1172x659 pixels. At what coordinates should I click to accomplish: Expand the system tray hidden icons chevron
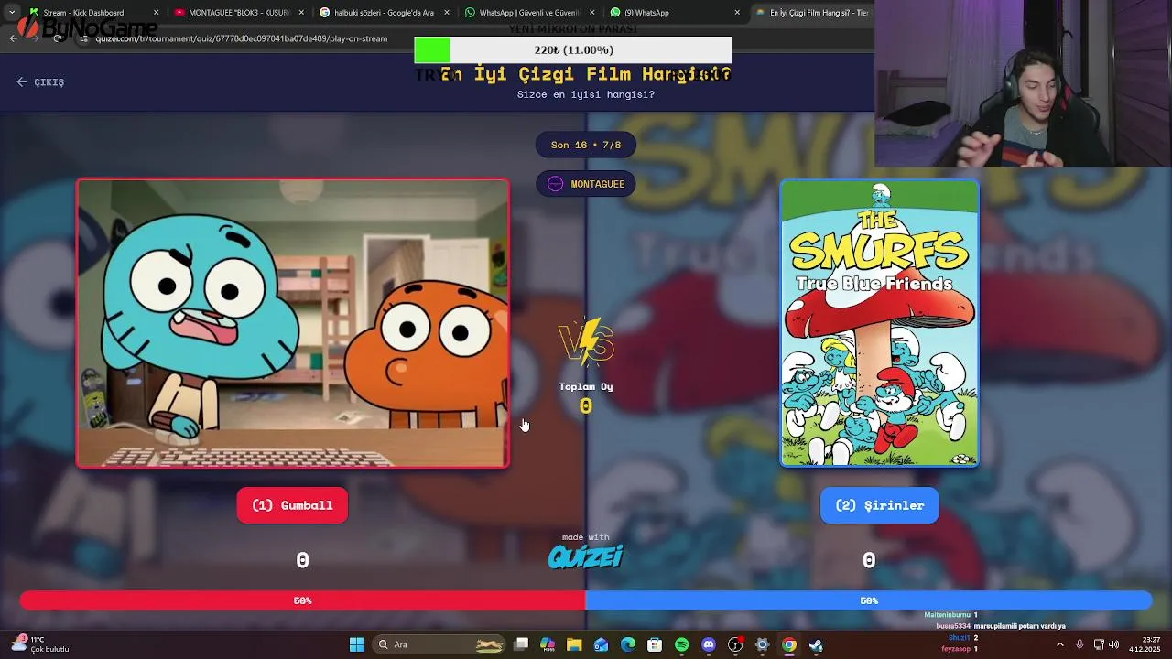[x=1060, y=644]
